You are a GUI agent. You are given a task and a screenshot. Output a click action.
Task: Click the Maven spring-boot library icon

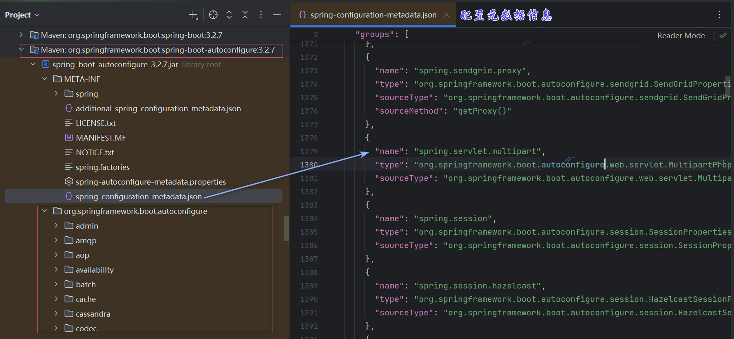tap(34, 35)
